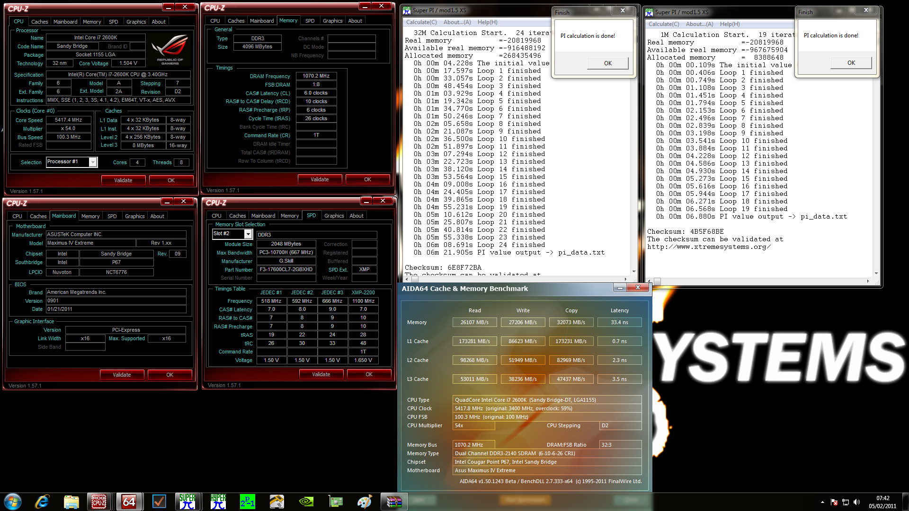Click Super PI 1M window title icon
Viewport: 909px width, 511px height.
[649, 12]
